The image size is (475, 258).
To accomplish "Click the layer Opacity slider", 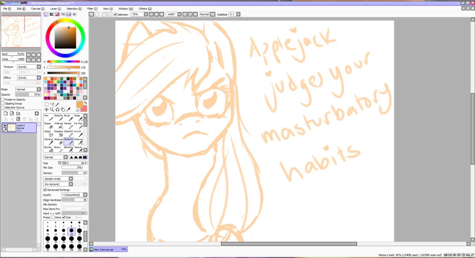I will [28, 95].
